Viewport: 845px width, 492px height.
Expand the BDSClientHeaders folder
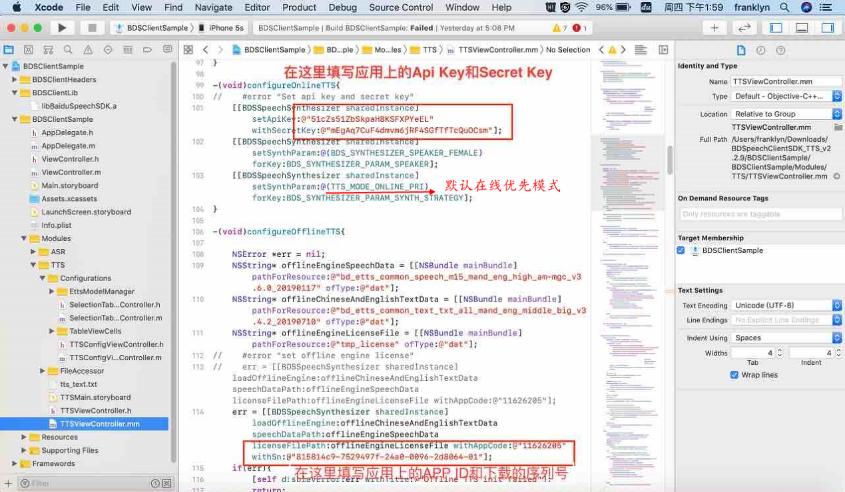[x=15, y=80]
